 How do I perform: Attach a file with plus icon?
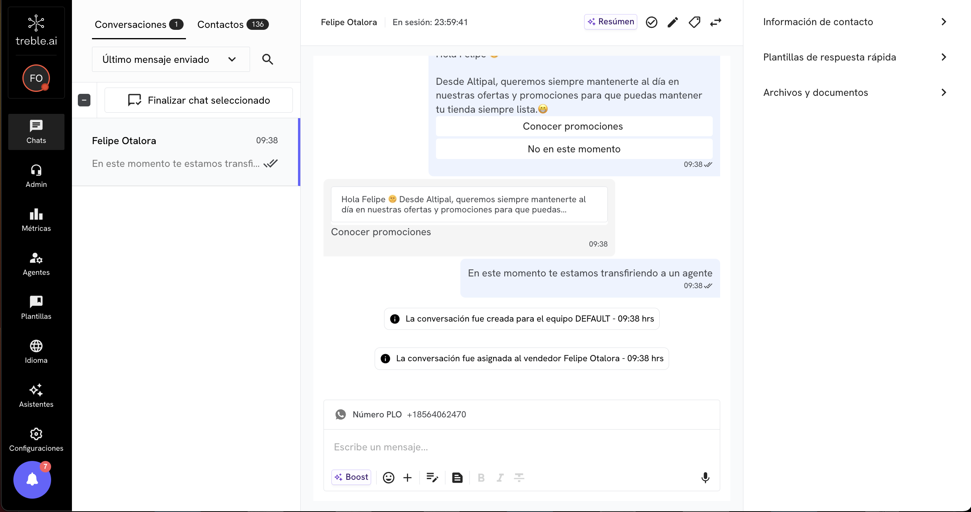coord(408,477)
